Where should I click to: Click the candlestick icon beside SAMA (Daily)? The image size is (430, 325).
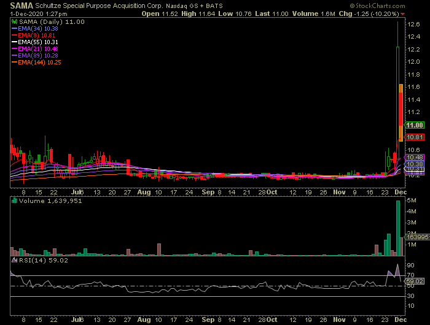click(x=14, y=22)
